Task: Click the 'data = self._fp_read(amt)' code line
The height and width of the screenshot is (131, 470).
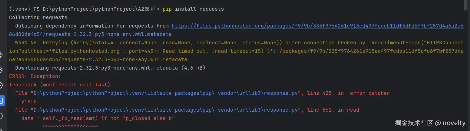Action: (x=99, y=119)
